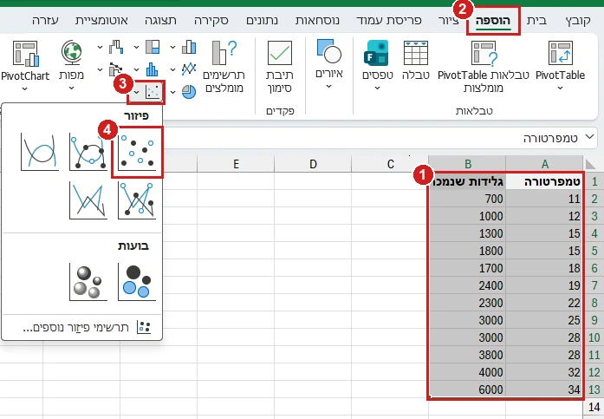Switch to the Home (בית) tab
604x419 pixels.
(536, 21)
